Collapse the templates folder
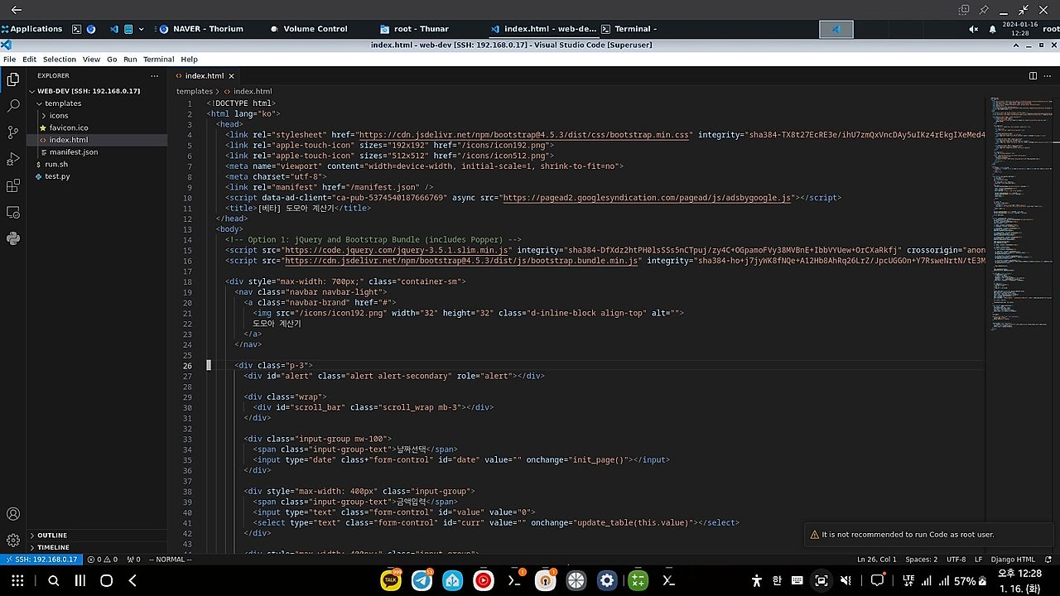This screenshot has height=596, width=1060. pyautogui.click(x=63, y=103)
